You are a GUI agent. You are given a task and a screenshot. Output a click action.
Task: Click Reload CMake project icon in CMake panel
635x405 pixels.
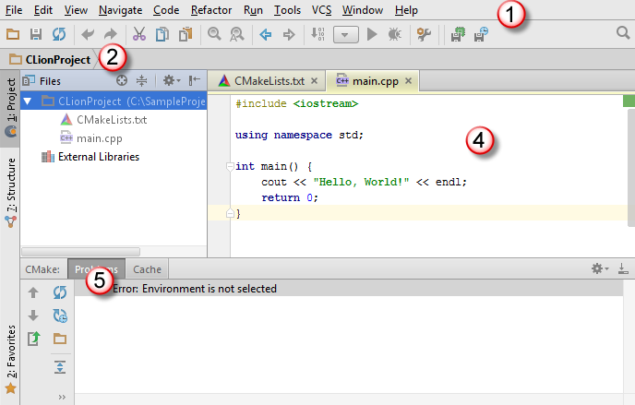pyautogui.click(x=60, y=293)
